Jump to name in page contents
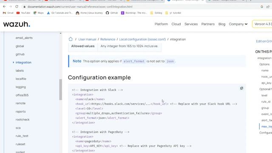272x153 pixels. pos(265,71)
